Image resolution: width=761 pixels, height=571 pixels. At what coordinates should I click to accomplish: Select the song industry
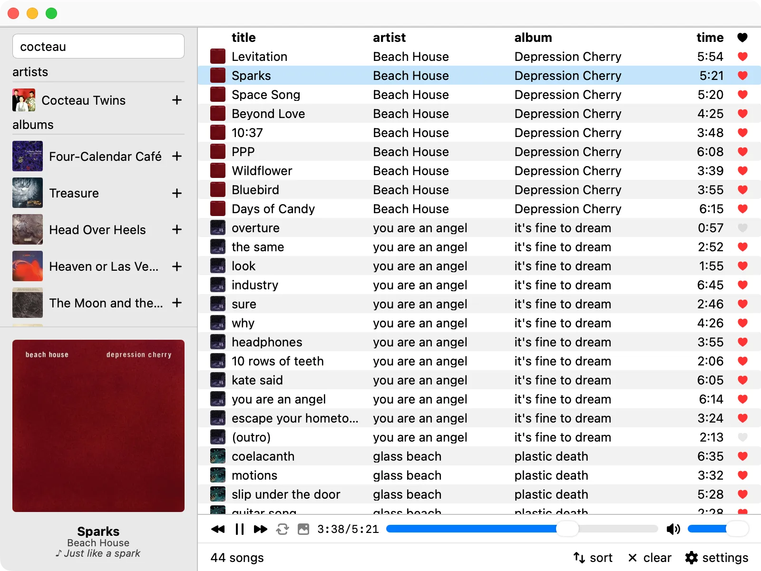coord(479,285)
